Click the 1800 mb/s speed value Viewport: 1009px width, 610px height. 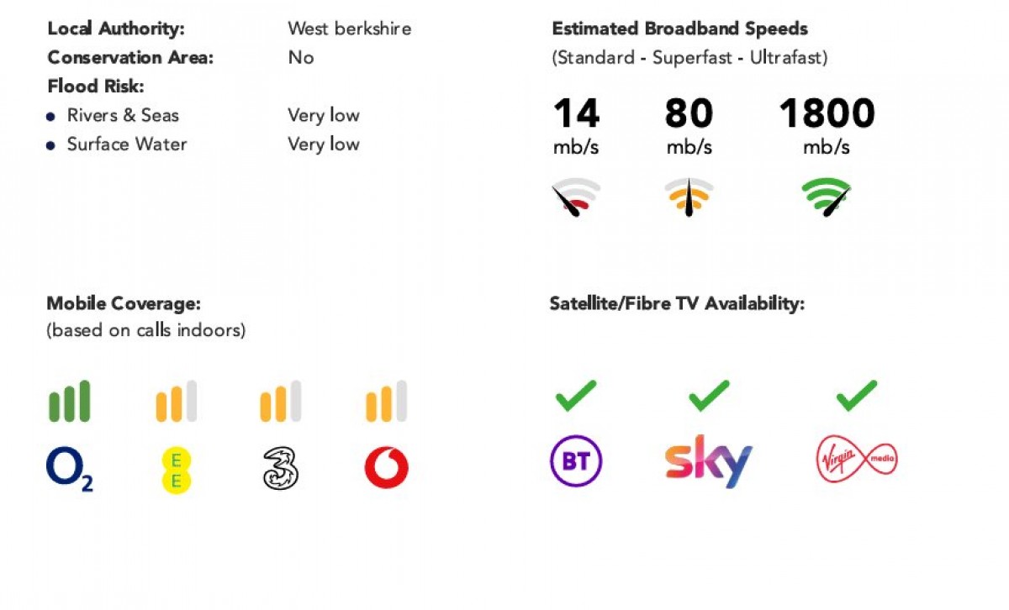[827, 127]
